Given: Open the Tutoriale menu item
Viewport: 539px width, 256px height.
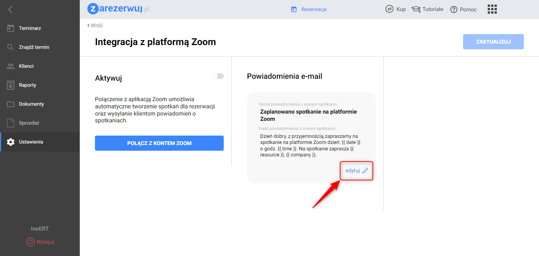Looking at the screenshot, I should (x=427, y=9).
